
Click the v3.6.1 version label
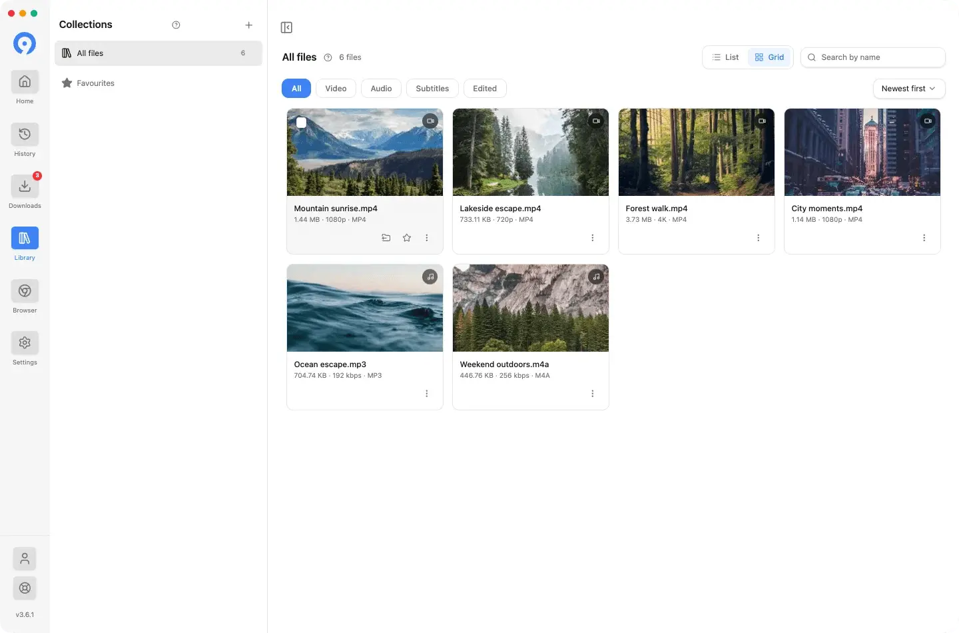pyautogui.click(x=25, y=615)
